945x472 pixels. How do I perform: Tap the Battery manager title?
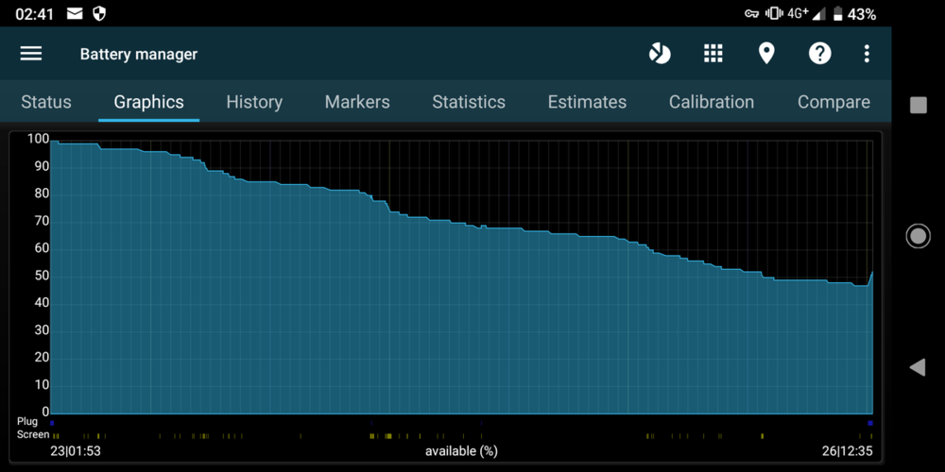tap(139, 55)
